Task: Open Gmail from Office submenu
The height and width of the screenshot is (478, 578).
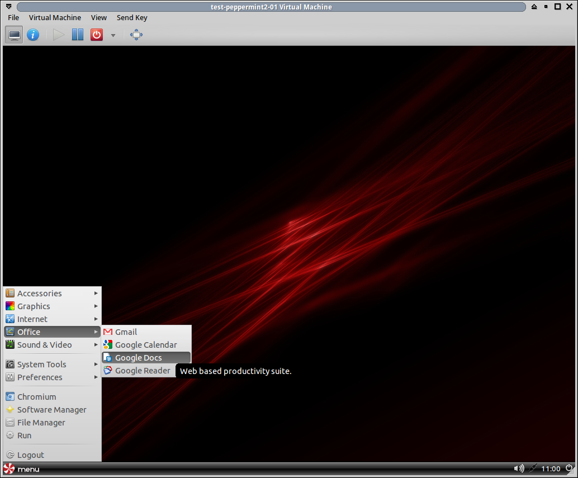Action: pyautogui.click(x=146, y=332)
